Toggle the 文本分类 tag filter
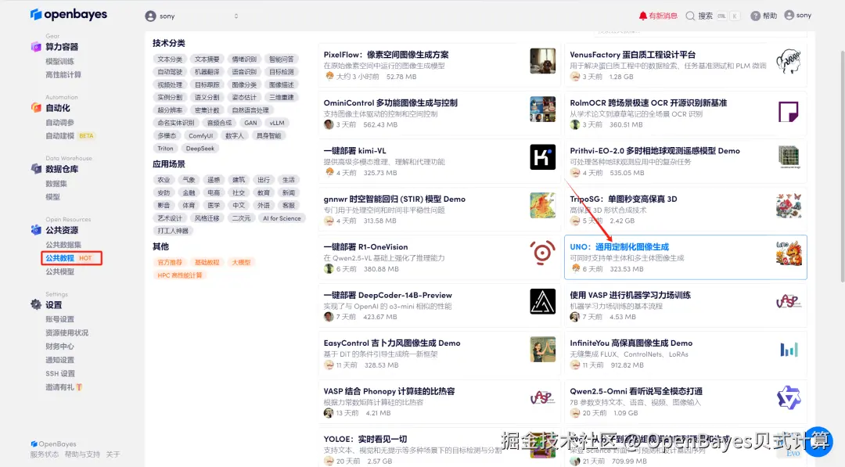The width and height of the screenshot is (845, 467). pos(170,59)
